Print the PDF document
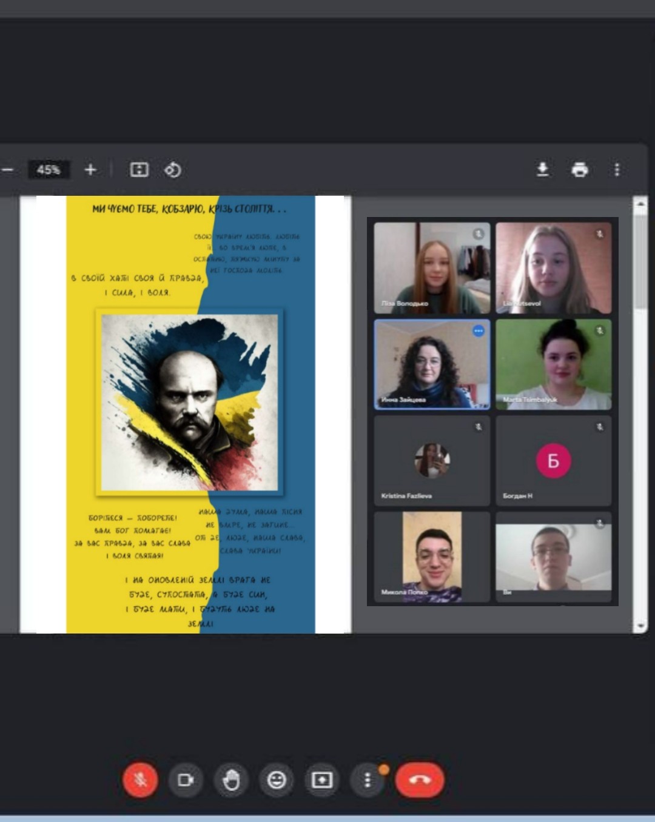Screen dimensions: 655x822 [x=580, y=170]
